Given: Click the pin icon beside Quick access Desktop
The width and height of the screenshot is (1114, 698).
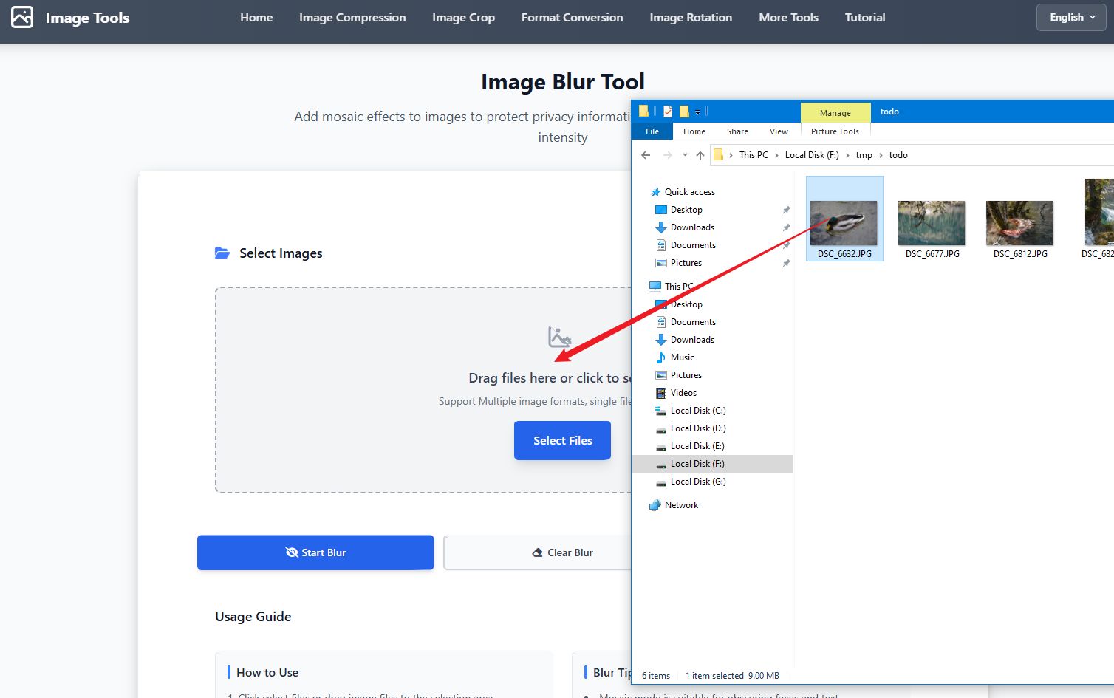Looking at the screenshot, I should click(x=786, y=210).
